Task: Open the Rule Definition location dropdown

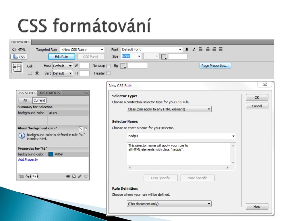Action: (x=169, y=204)
